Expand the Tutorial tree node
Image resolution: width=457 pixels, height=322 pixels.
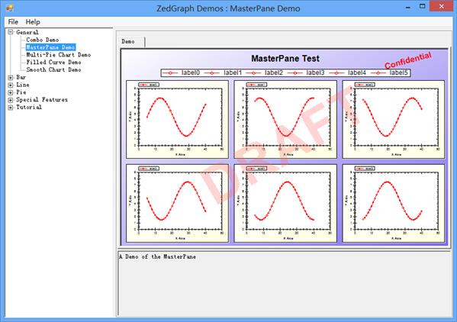11,108
